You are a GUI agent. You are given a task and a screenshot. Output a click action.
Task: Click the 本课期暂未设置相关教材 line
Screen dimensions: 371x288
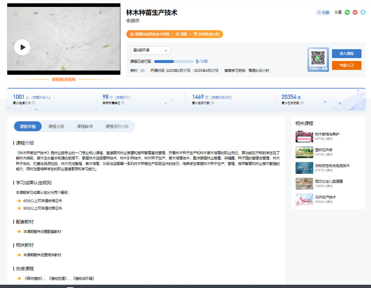tap(42, 255)
